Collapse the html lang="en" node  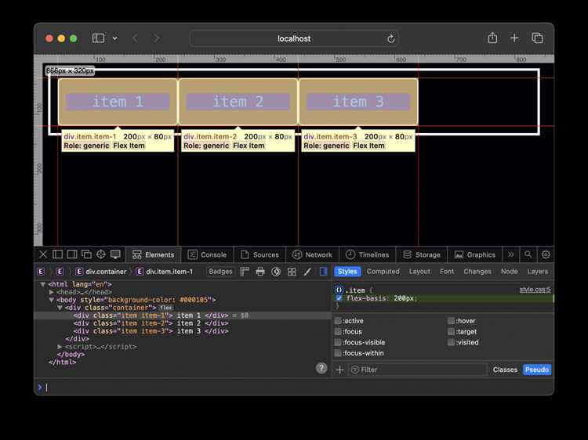43,284
